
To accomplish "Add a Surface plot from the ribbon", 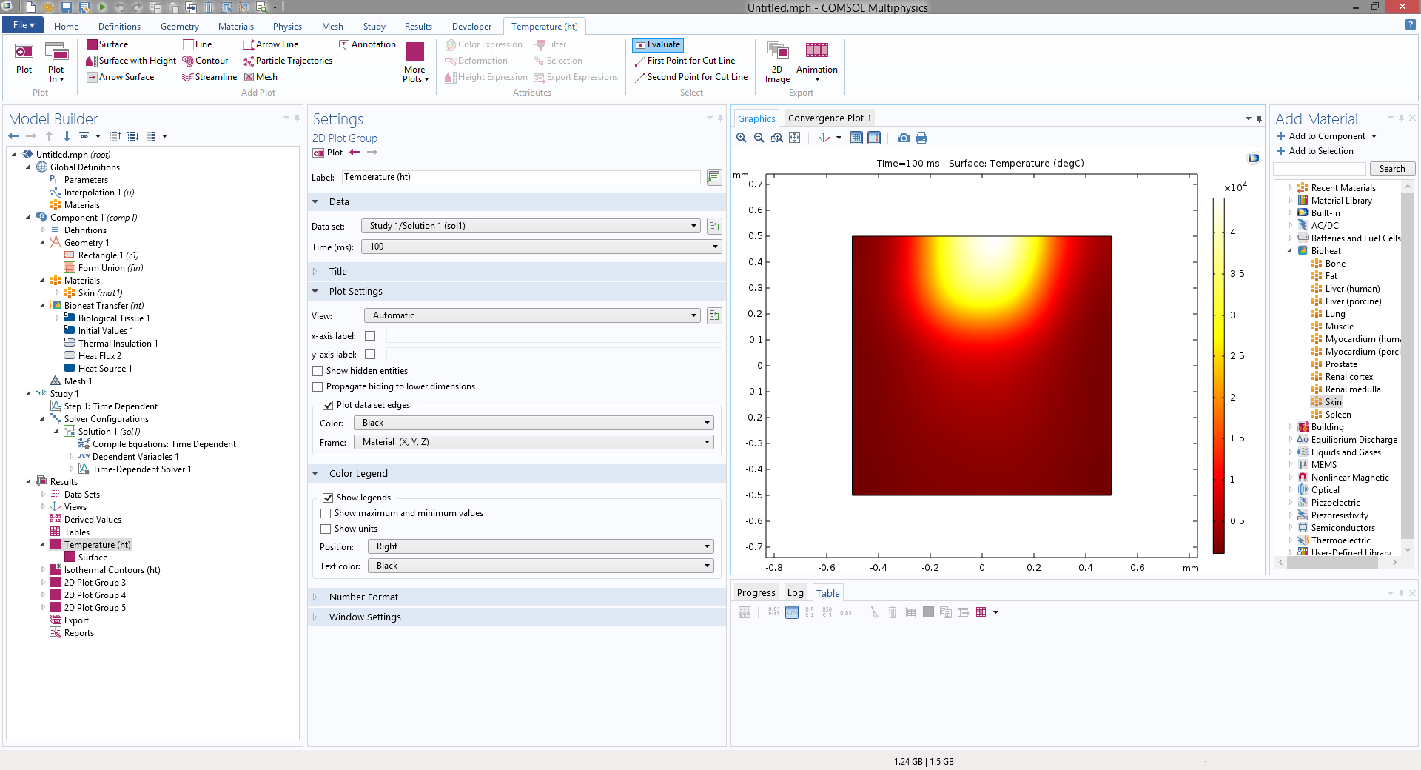I will [107, 44].
